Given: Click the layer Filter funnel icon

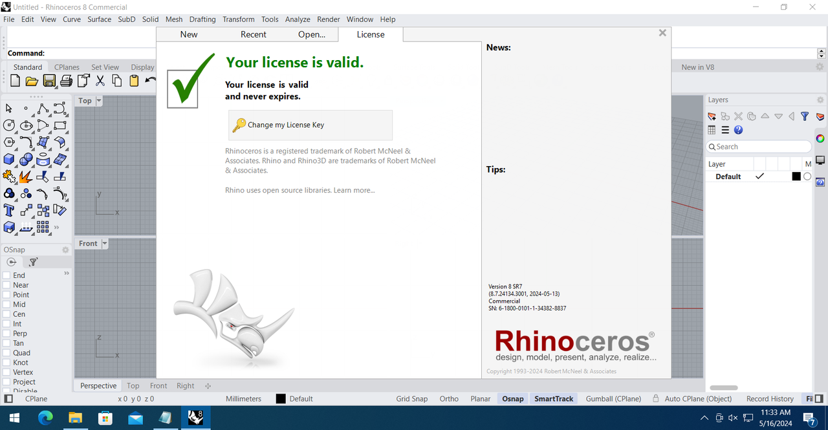Looking at the screenshot, I should click(x=805, y=116).
